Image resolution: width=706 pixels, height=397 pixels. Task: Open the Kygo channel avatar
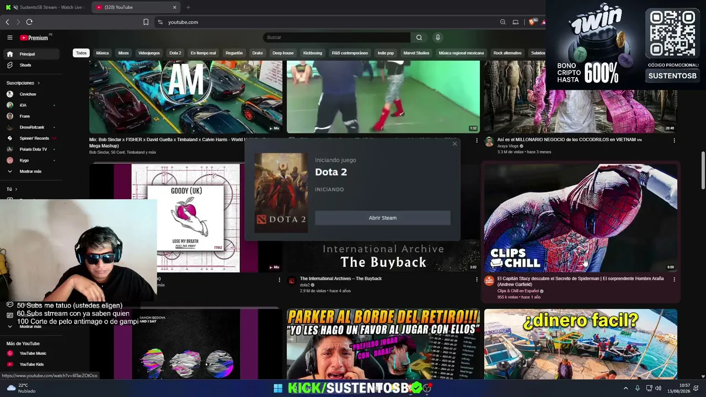[x=10, y=160]
